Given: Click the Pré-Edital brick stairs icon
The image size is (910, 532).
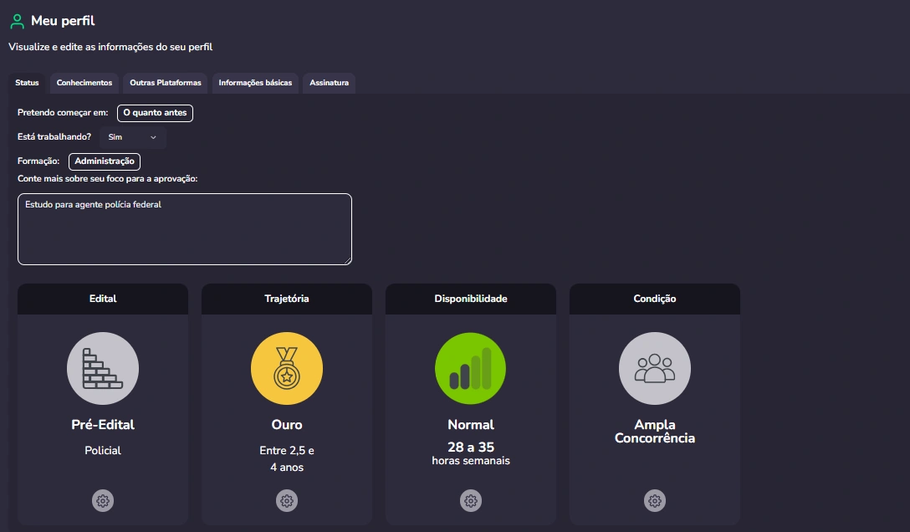Looking at the screenshot, I should pos(103,368).
